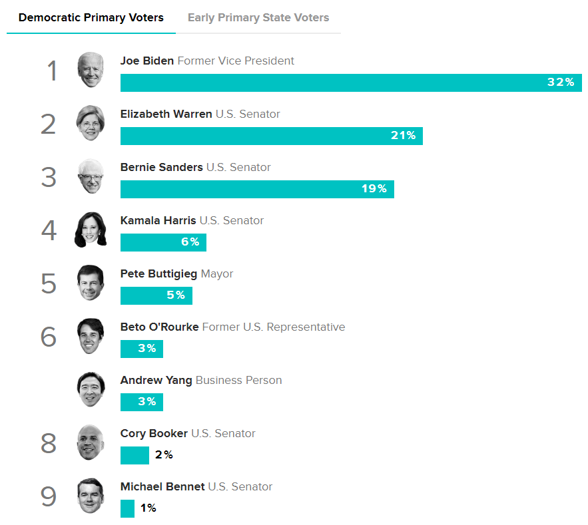Click Bernie Sanders' portrait photo
The height and width of the screenshot is (525, 588).
(x=91, y=176)
